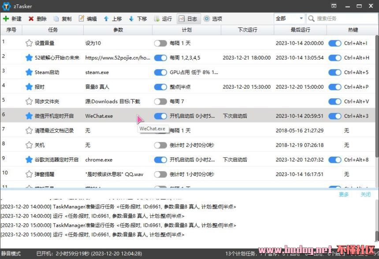
Task: Click 关闭 link in log panel
Action: (365, 195)
